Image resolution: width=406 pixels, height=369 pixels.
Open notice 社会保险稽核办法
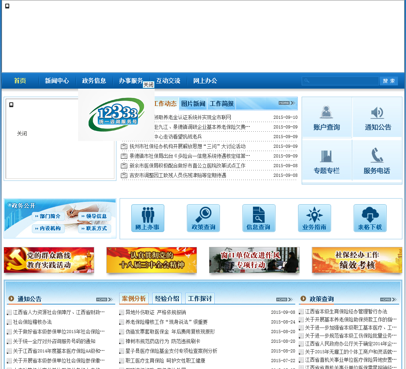[x=32, y=322]
